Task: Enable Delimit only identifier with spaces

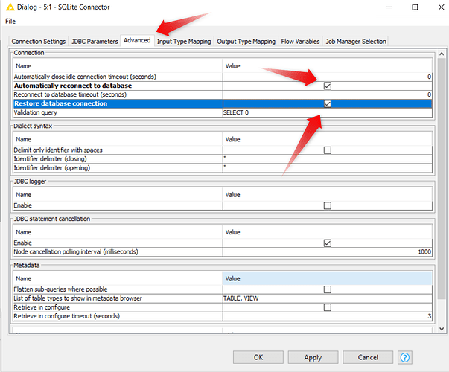Action: click(328, 150)
